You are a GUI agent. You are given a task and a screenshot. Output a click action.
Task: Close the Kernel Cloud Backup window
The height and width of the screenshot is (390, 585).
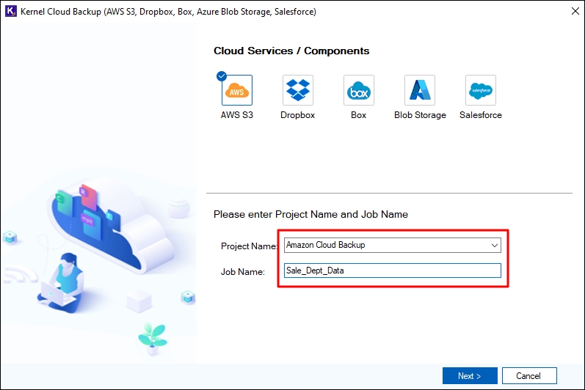pyautogui.click(x=575, y=11)
